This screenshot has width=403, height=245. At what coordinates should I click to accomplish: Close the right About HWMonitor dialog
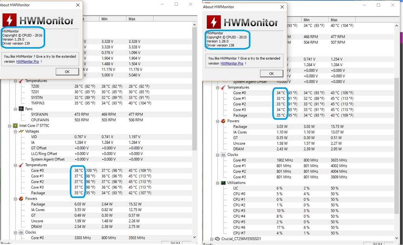[282, 7]
